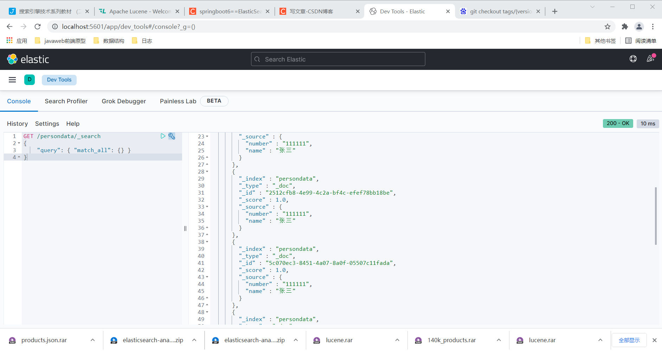Open the History panel
This screenshot has width=662, height=352.
coord(17,124)
